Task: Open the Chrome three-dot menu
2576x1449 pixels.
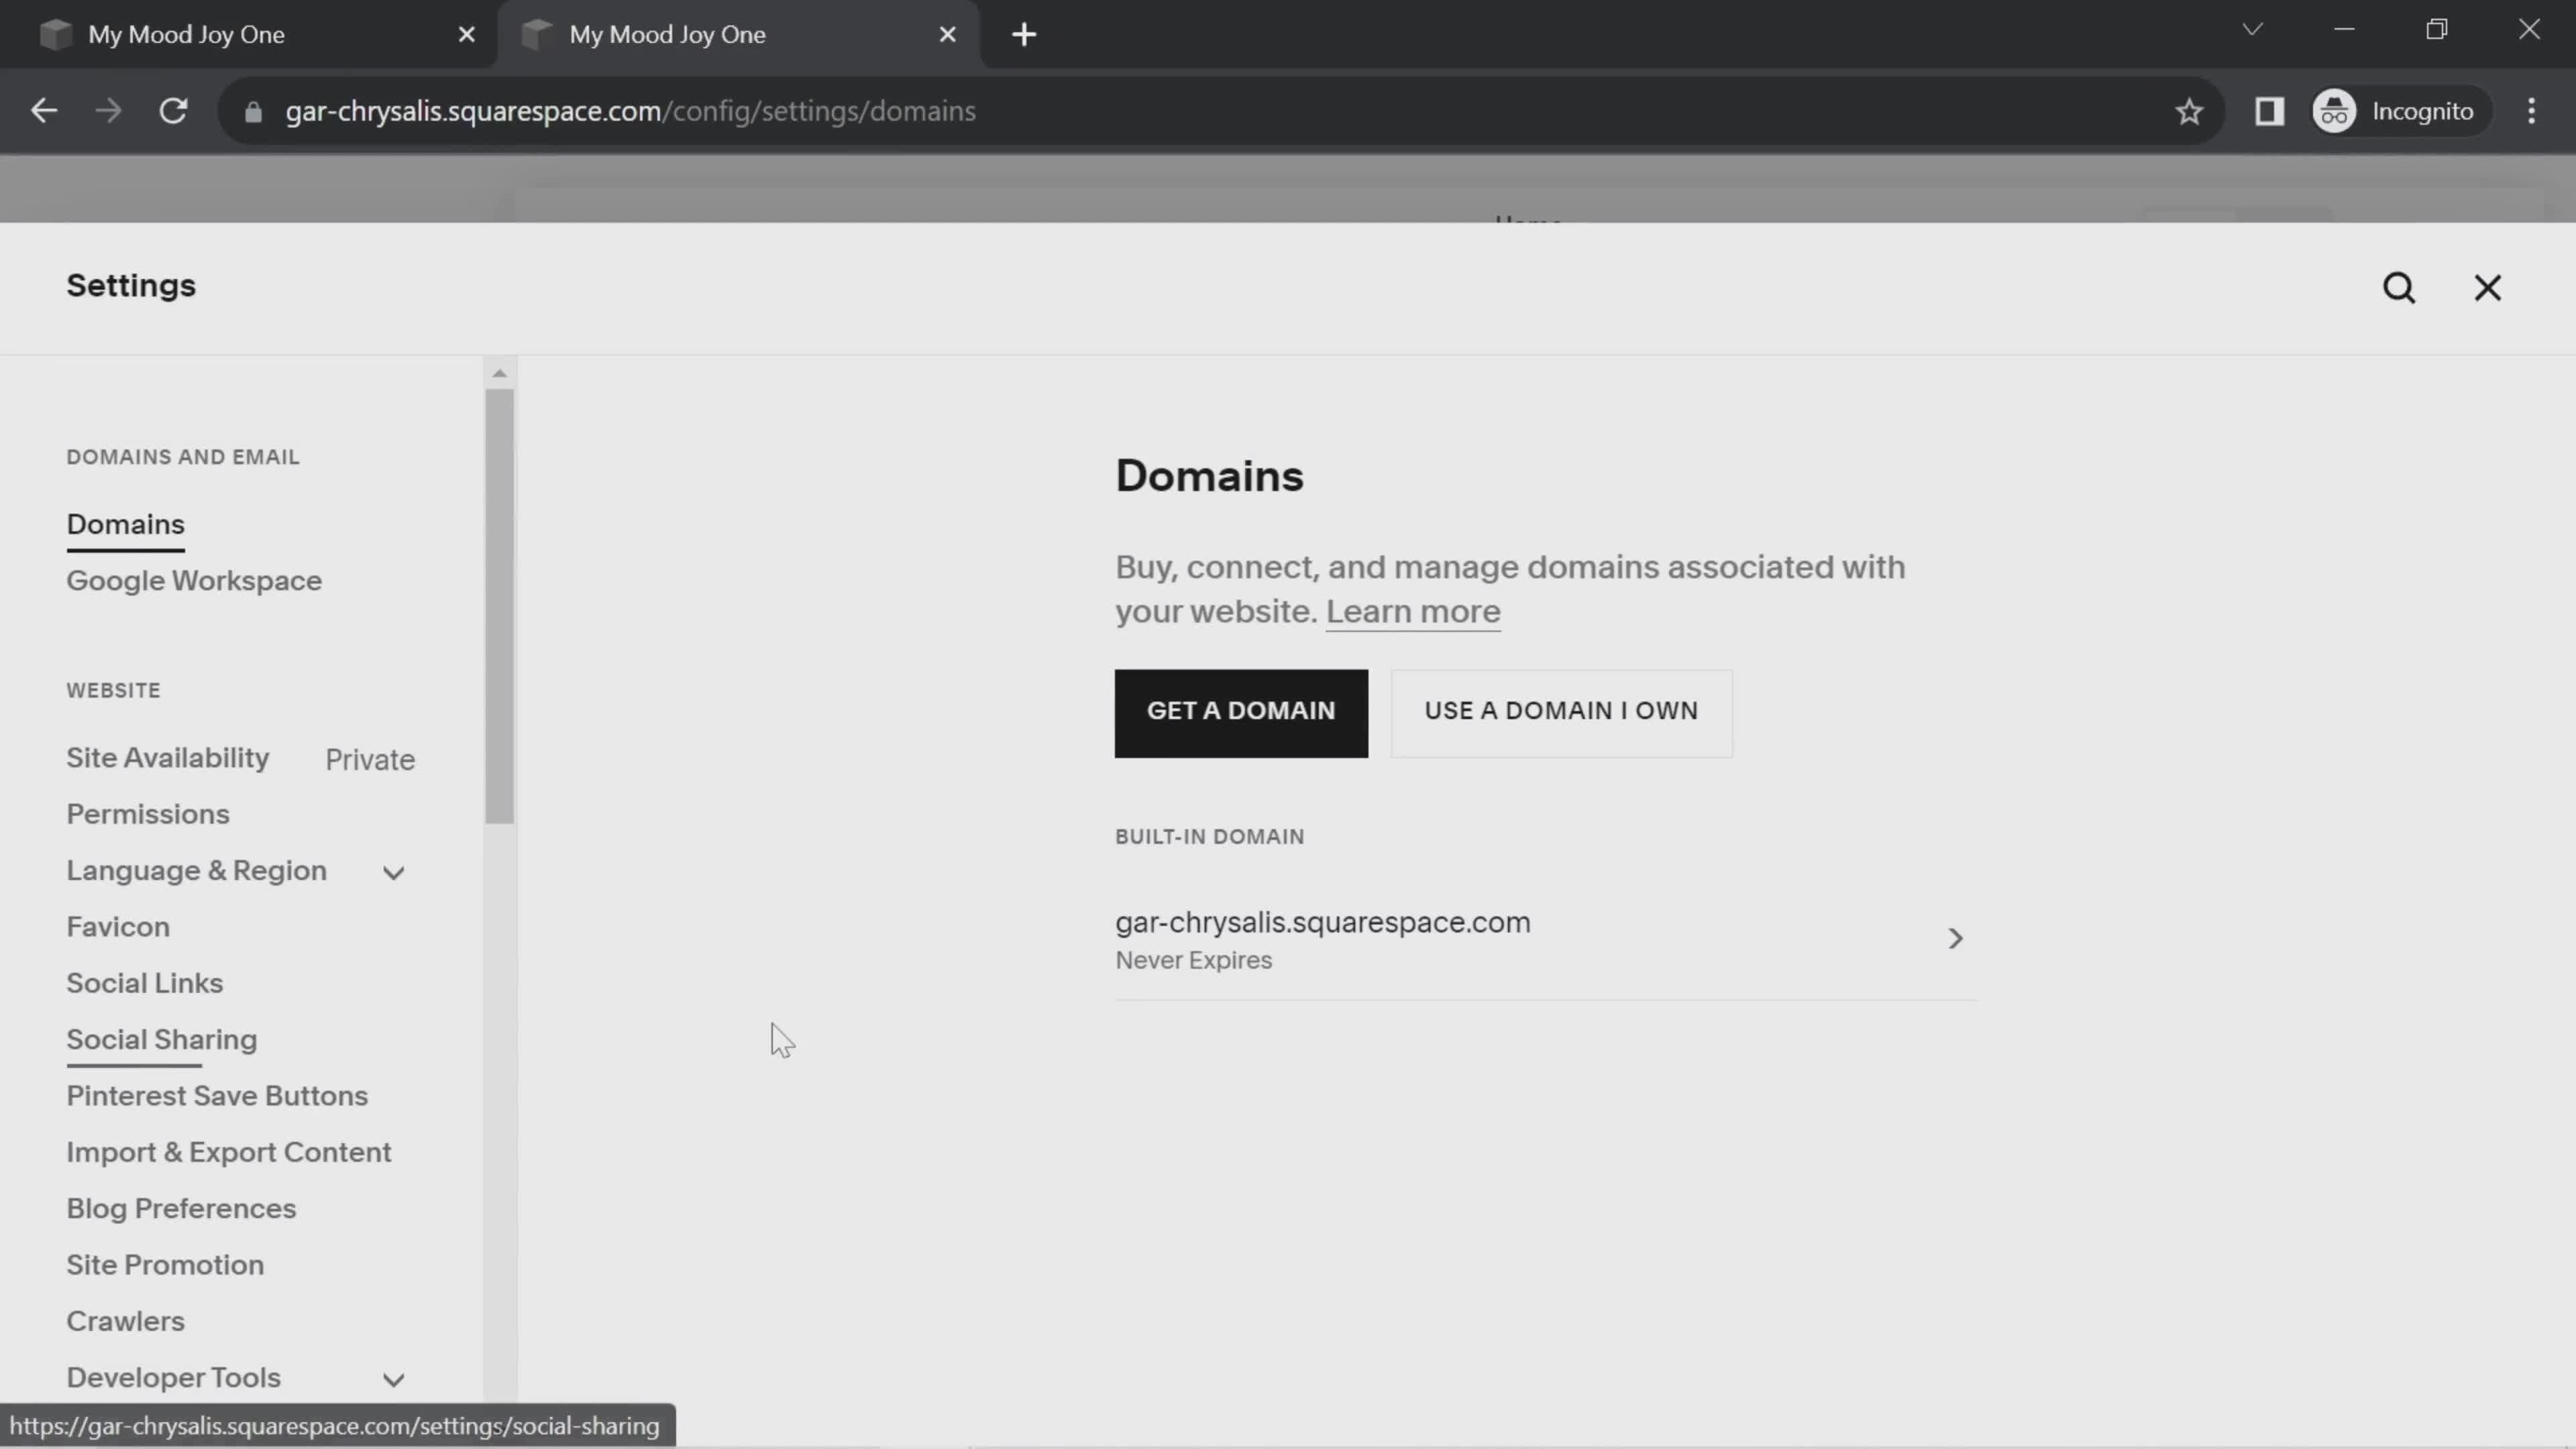Action: [x=2531, y=111]
